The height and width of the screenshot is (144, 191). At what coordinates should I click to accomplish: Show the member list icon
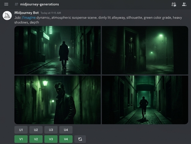coord(184,4)
